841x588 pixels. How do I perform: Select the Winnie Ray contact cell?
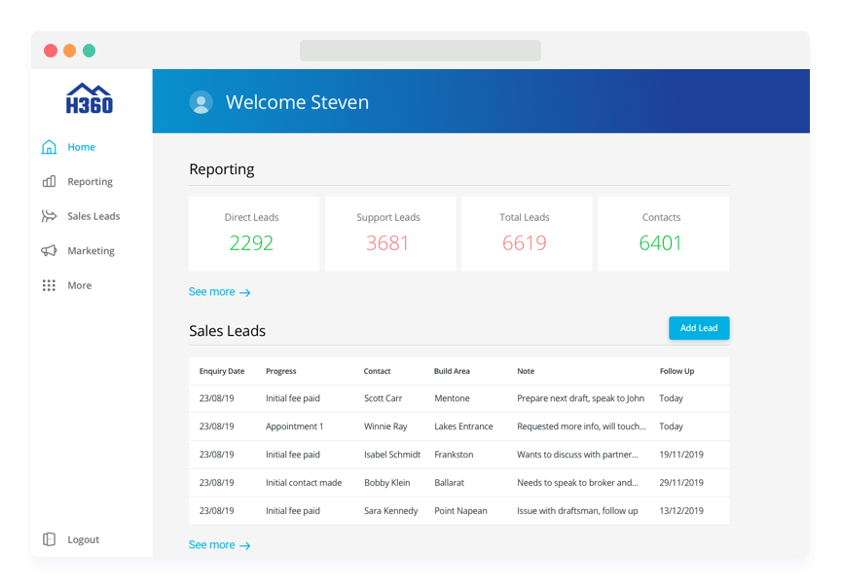tap(385, 426)
